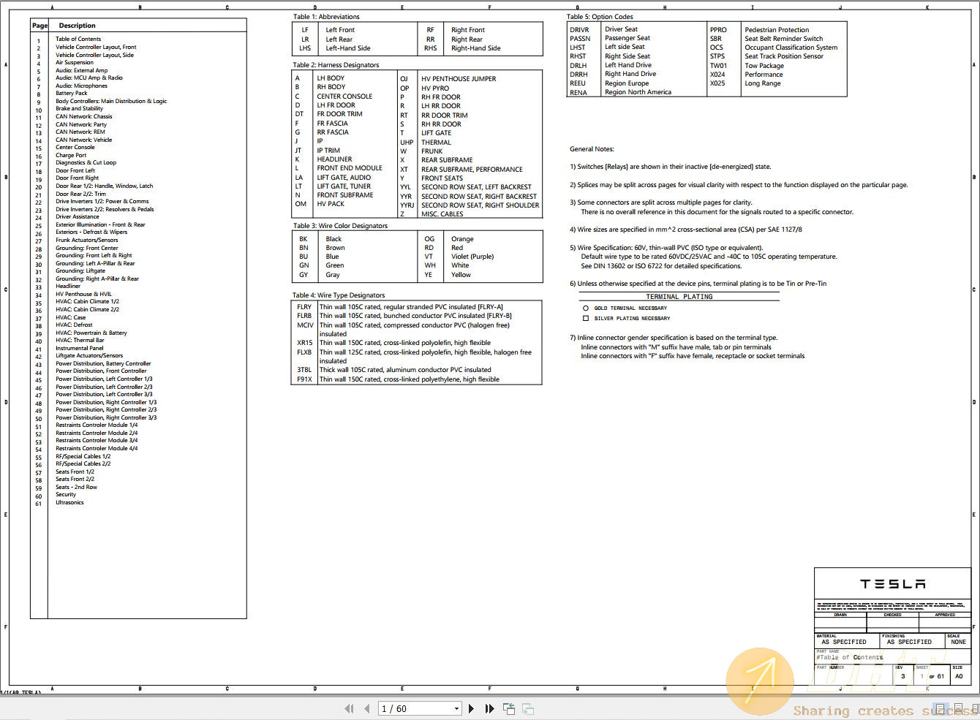Click the 'Table 4: Wire Type Designators' heading
Image resolution: width=980 pixels, height=720 pixels.
tap(339, 295)
